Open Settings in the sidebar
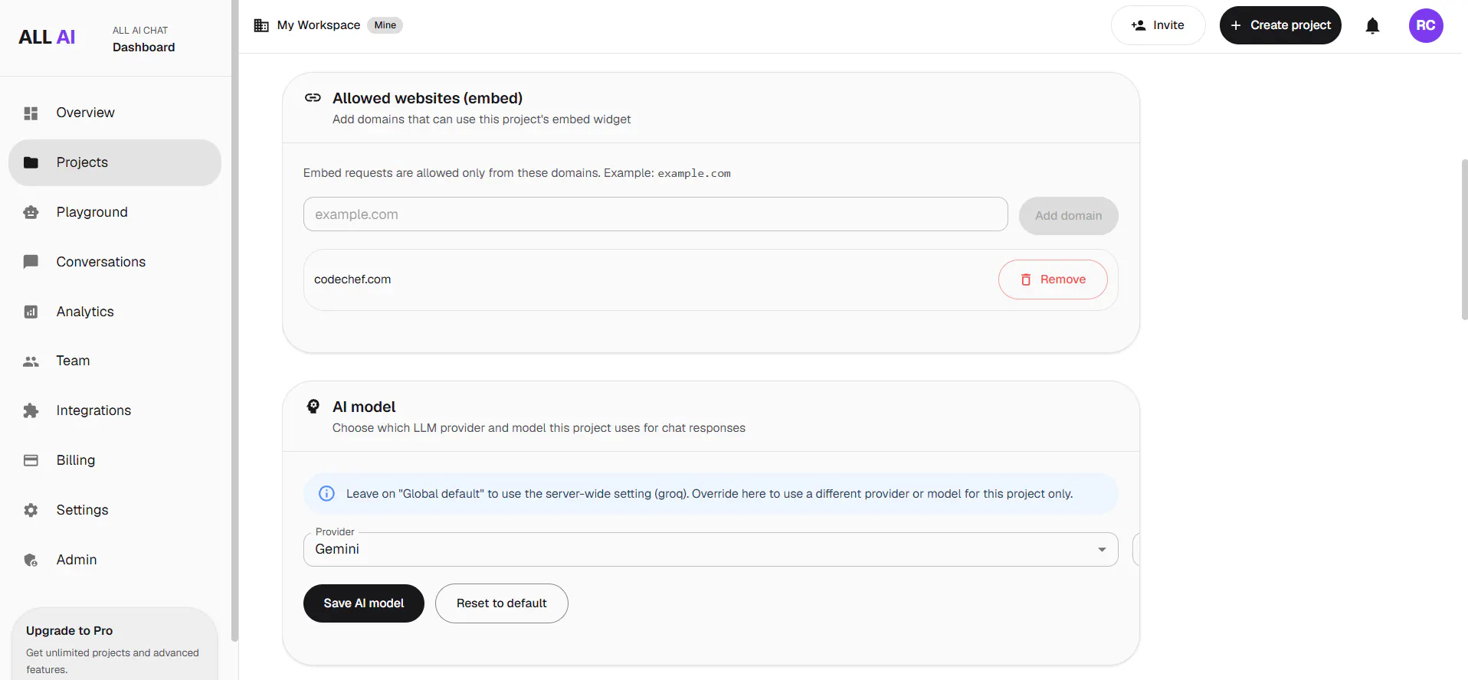Viewport: 1468px width, 680px height. coord(115,510)
